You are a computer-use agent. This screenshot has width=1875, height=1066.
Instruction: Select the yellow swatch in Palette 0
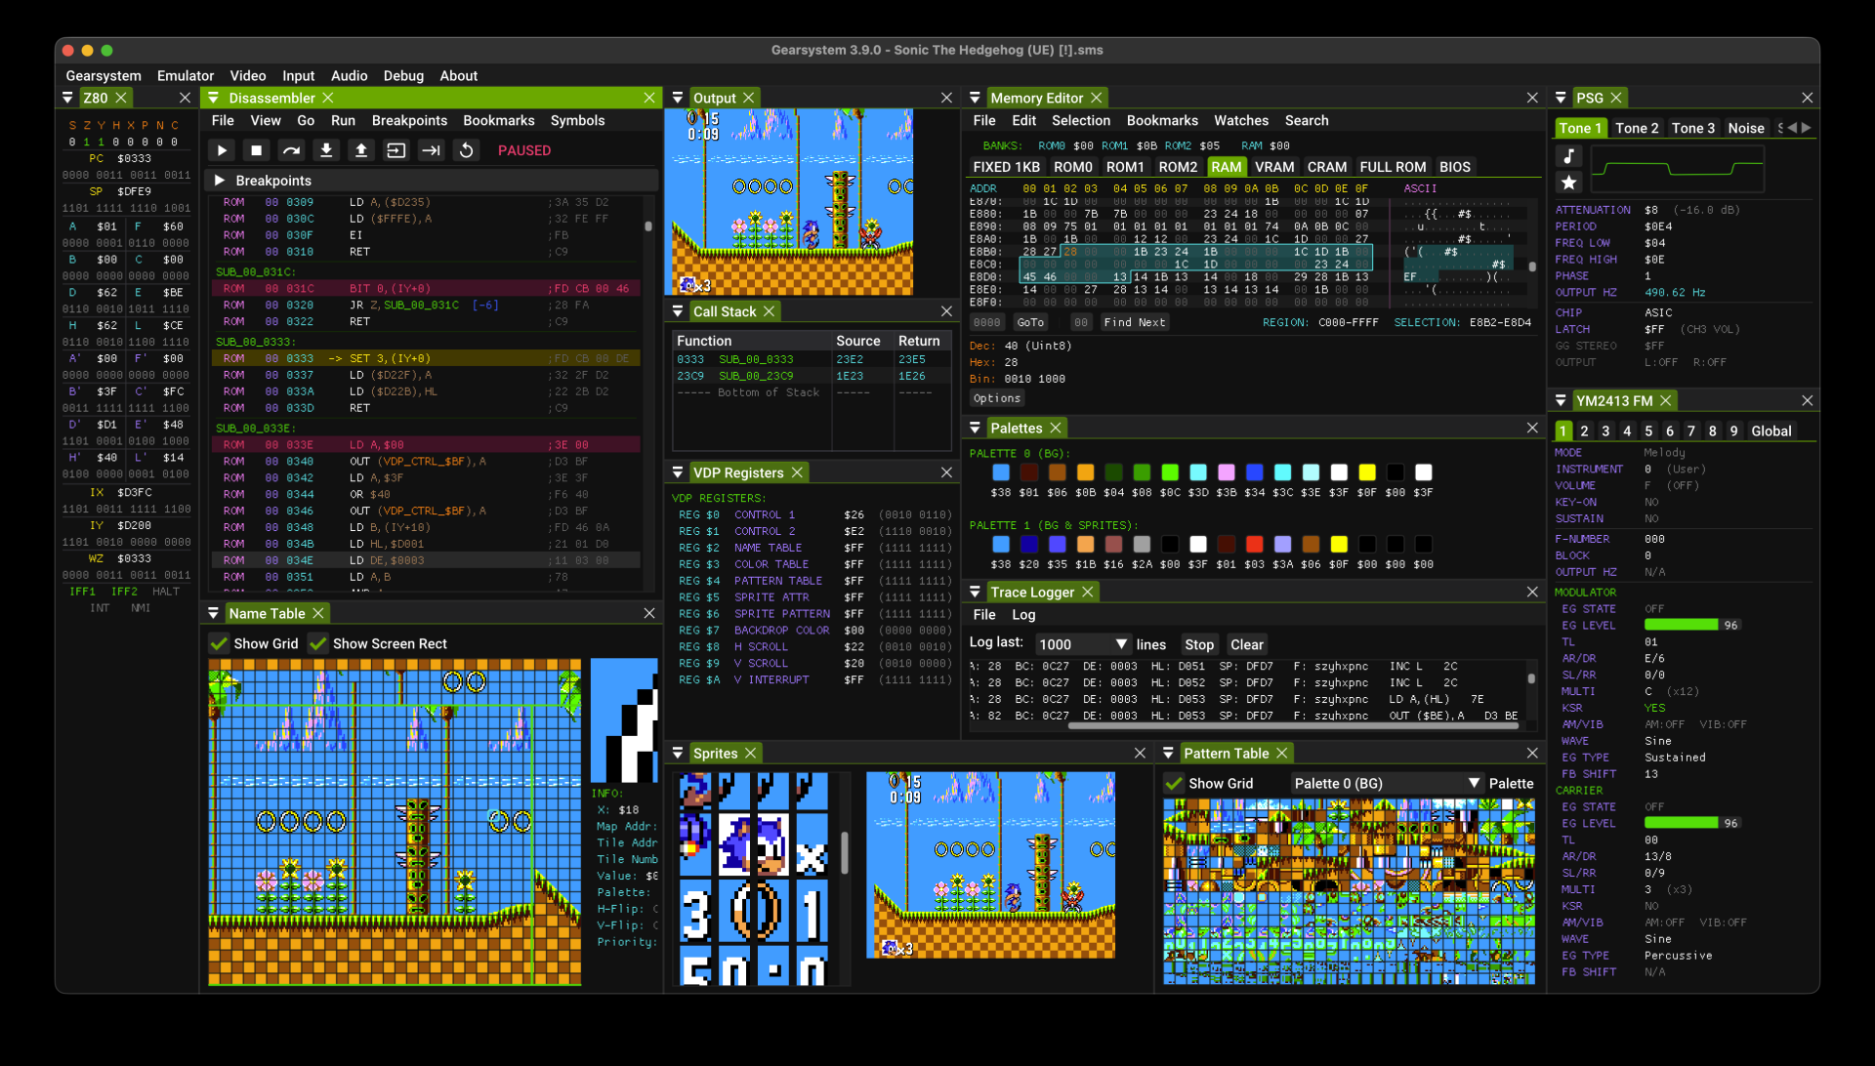[1367, 471]
